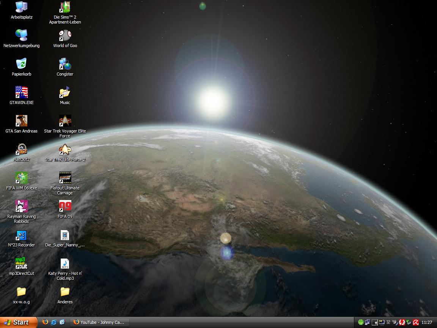
Task: Select Die Sims 2 Apartment-Leben shortcut
Action: pos(65,7)
